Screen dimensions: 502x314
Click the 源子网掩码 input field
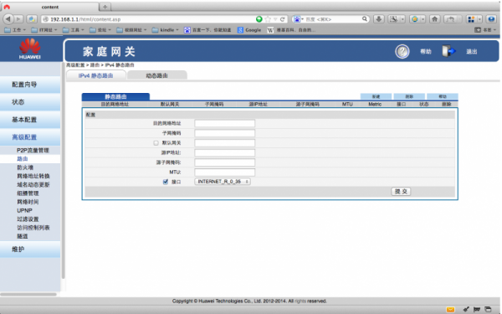click(225, 162)
